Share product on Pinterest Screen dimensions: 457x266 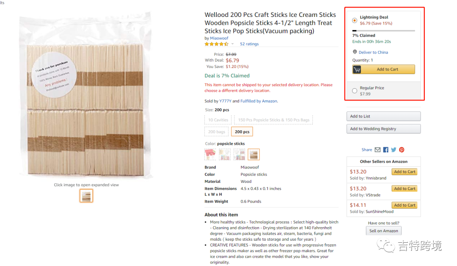[402, 150]
